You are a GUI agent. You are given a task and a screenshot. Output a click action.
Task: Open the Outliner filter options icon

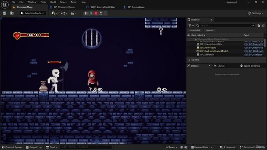[191, 25]
